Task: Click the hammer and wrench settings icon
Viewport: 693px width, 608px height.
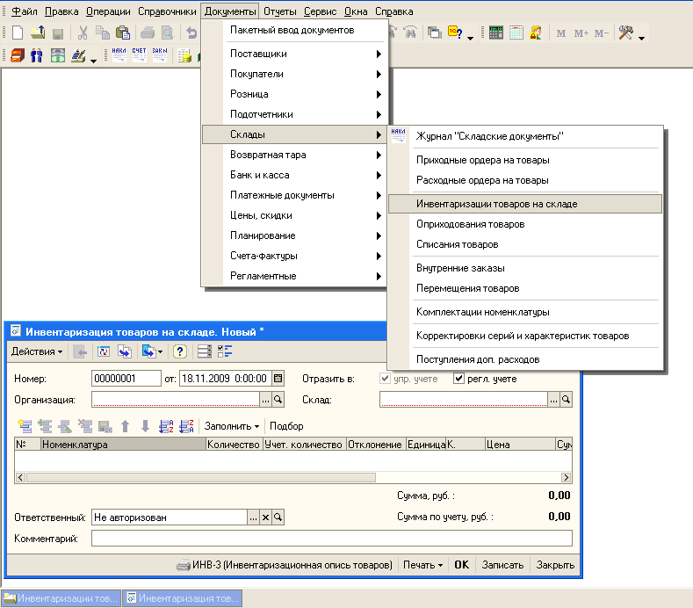Action: [x=626, y=33]
